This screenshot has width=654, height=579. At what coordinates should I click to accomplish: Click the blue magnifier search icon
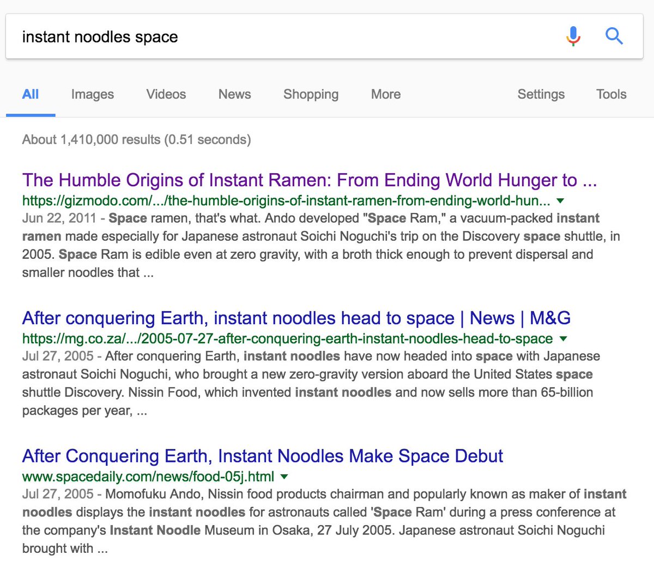pyautogui.click(x=614, y=36)
